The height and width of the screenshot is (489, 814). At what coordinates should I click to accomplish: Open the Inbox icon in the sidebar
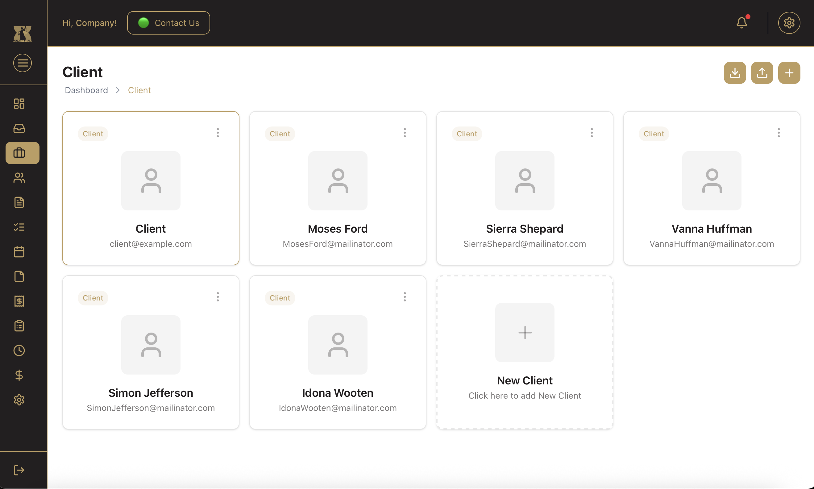(19, 128)
